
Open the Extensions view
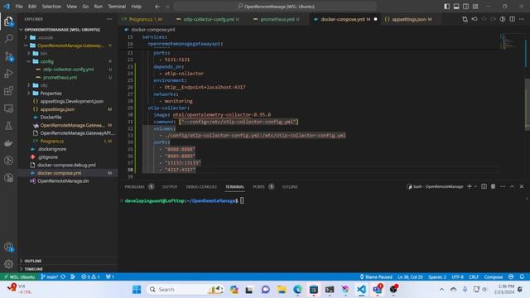9,91
